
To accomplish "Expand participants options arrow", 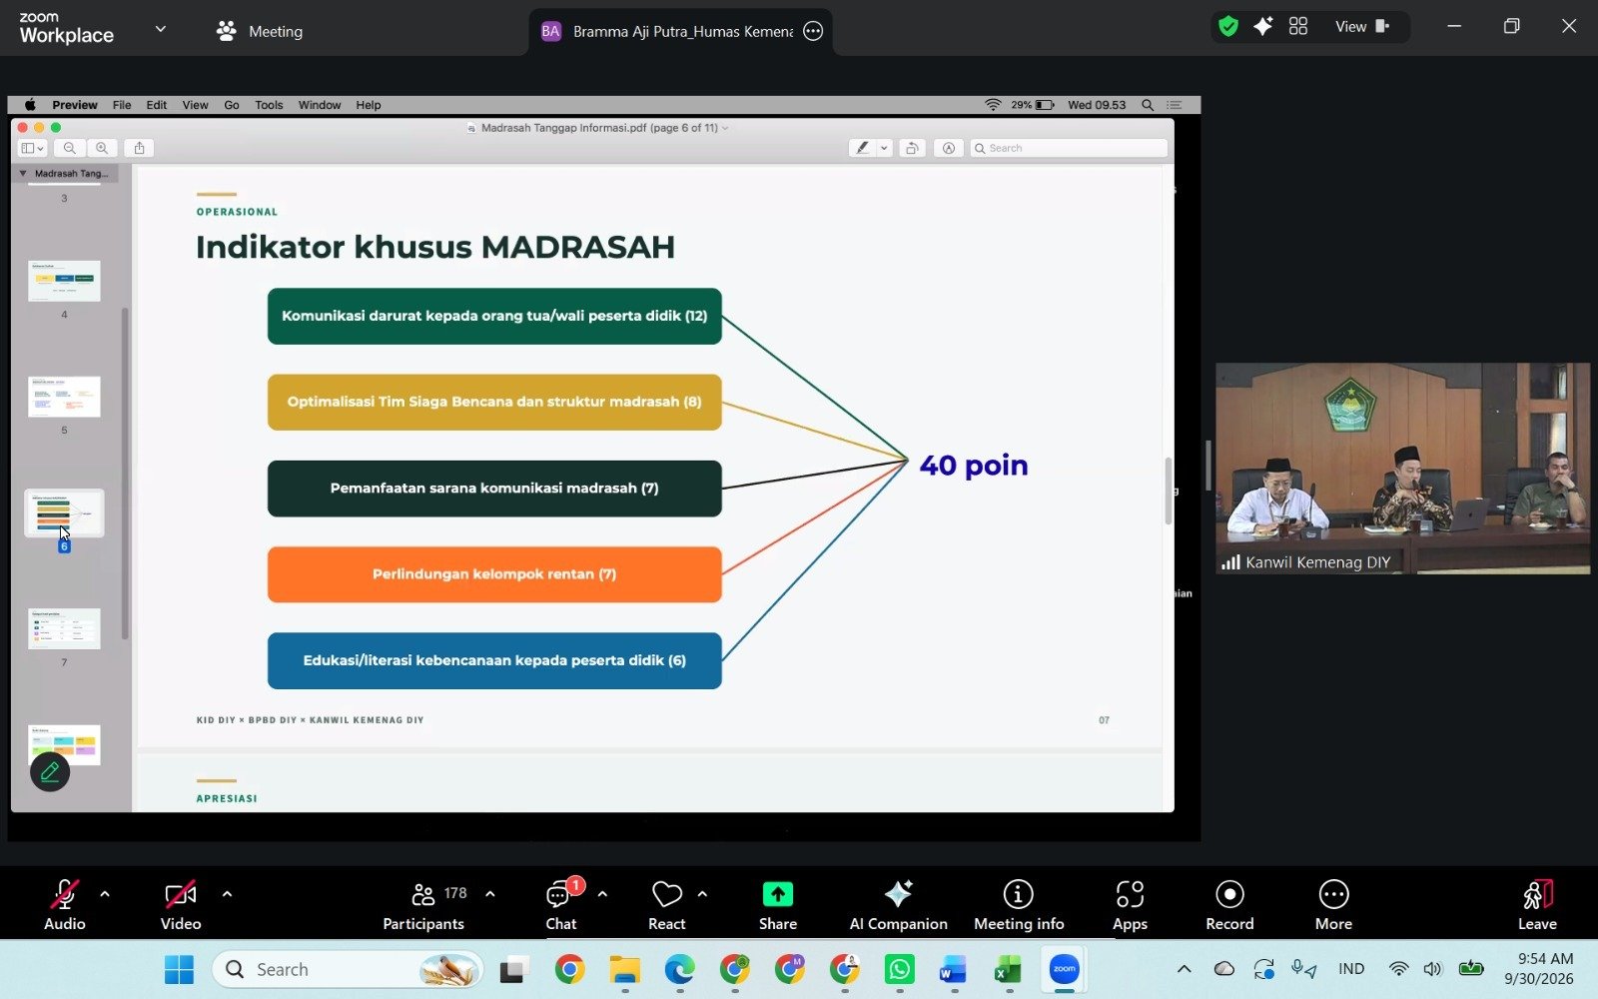I will (489, 894).
